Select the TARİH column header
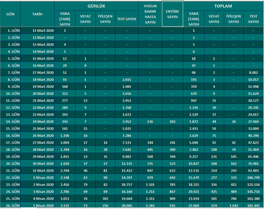This screenshot has height=209, width=264. coord(37,14)
